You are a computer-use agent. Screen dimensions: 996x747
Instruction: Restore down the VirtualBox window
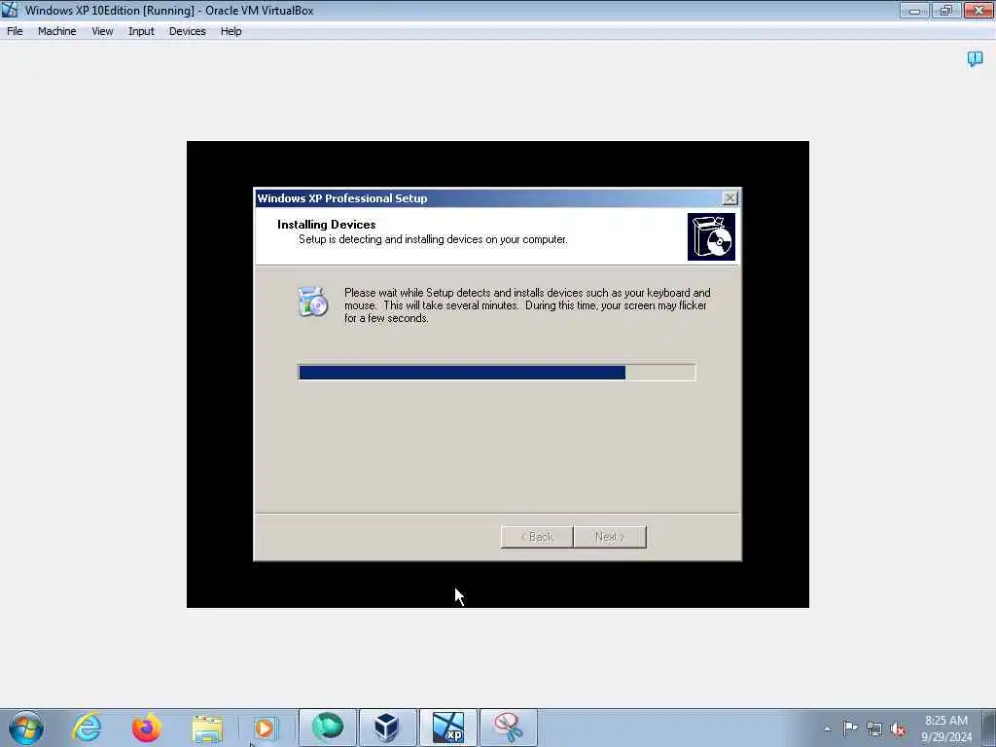click(x=946, y=10)
